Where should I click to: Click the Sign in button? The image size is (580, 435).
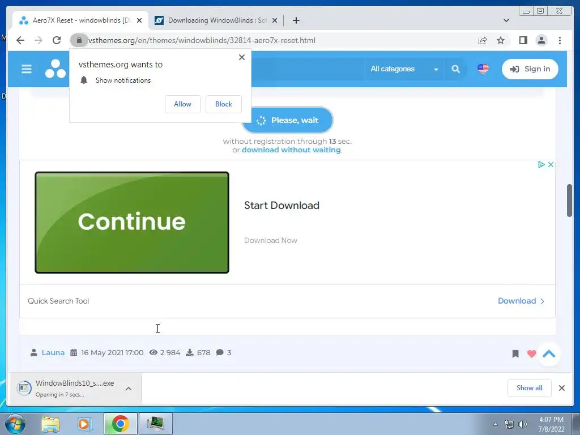530,69
